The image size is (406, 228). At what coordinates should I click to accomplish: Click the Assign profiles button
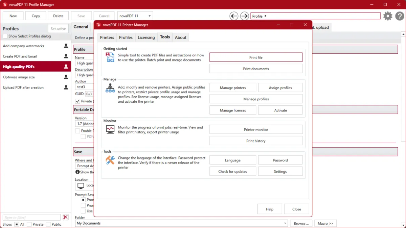pos(280,88)
